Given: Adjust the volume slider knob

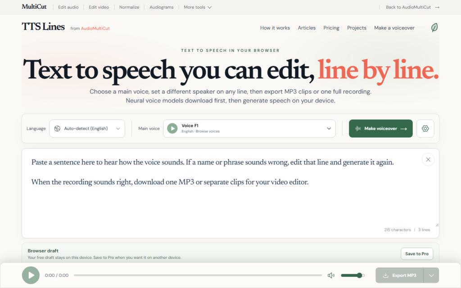Looking at the screenshot, I should tap(360, 275).
